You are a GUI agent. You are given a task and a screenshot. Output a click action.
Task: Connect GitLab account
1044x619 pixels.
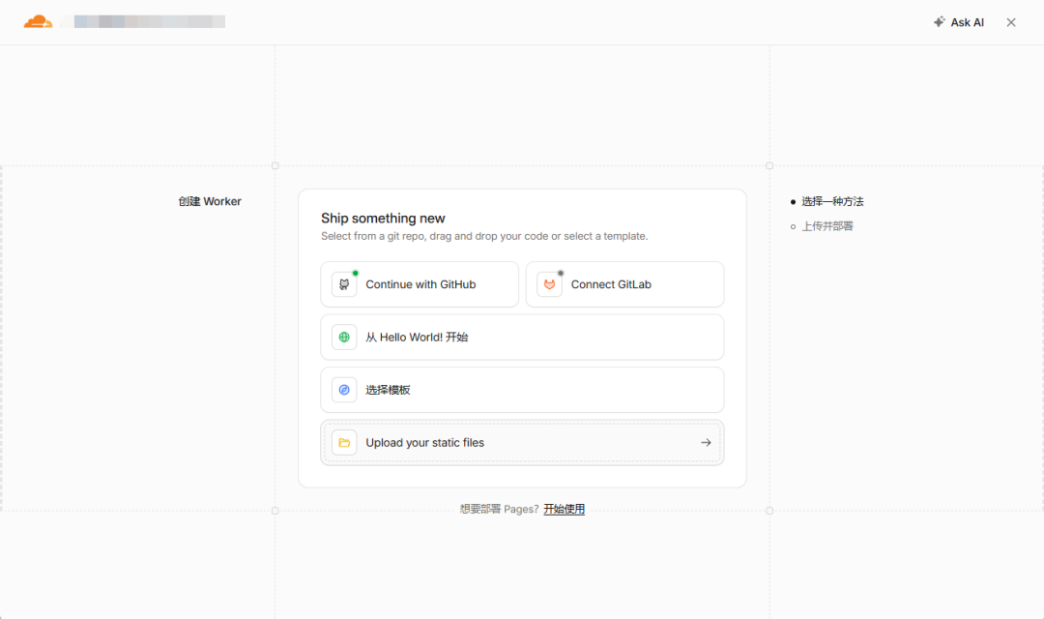coord(624,284)
